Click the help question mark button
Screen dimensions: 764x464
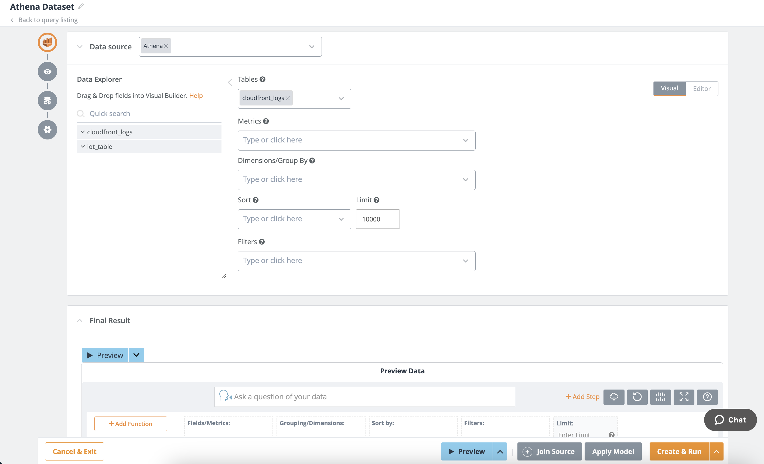(707, 397)
